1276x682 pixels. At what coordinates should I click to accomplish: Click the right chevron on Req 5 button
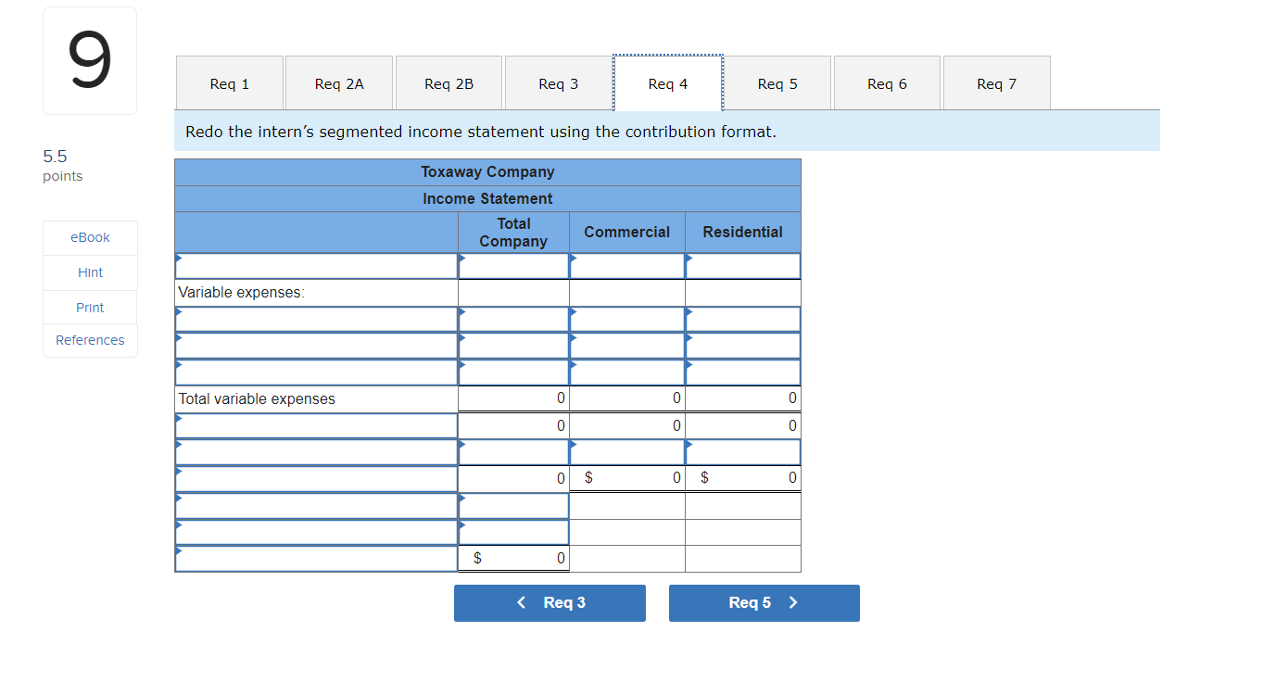(x=793, y=602)
